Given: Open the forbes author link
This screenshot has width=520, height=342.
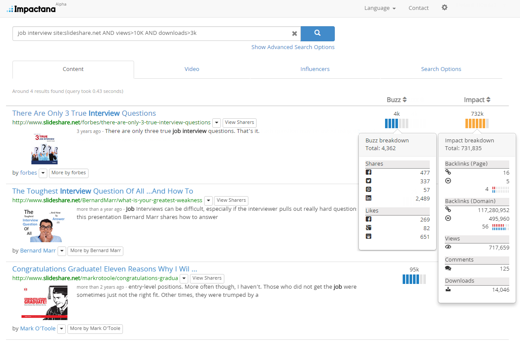Looking at the screenshot, I should point(28,173).
